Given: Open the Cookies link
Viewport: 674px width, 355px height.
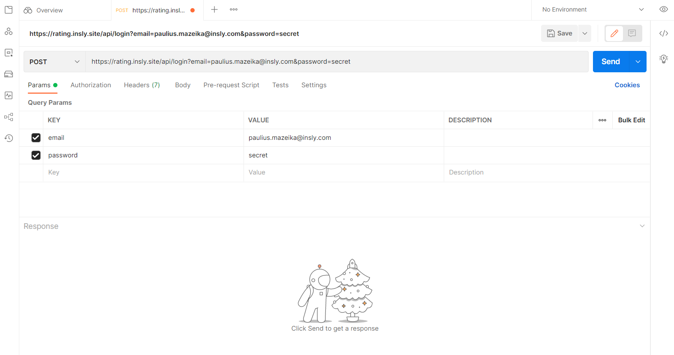Looking at the screenshot, I should pos(627,85).
